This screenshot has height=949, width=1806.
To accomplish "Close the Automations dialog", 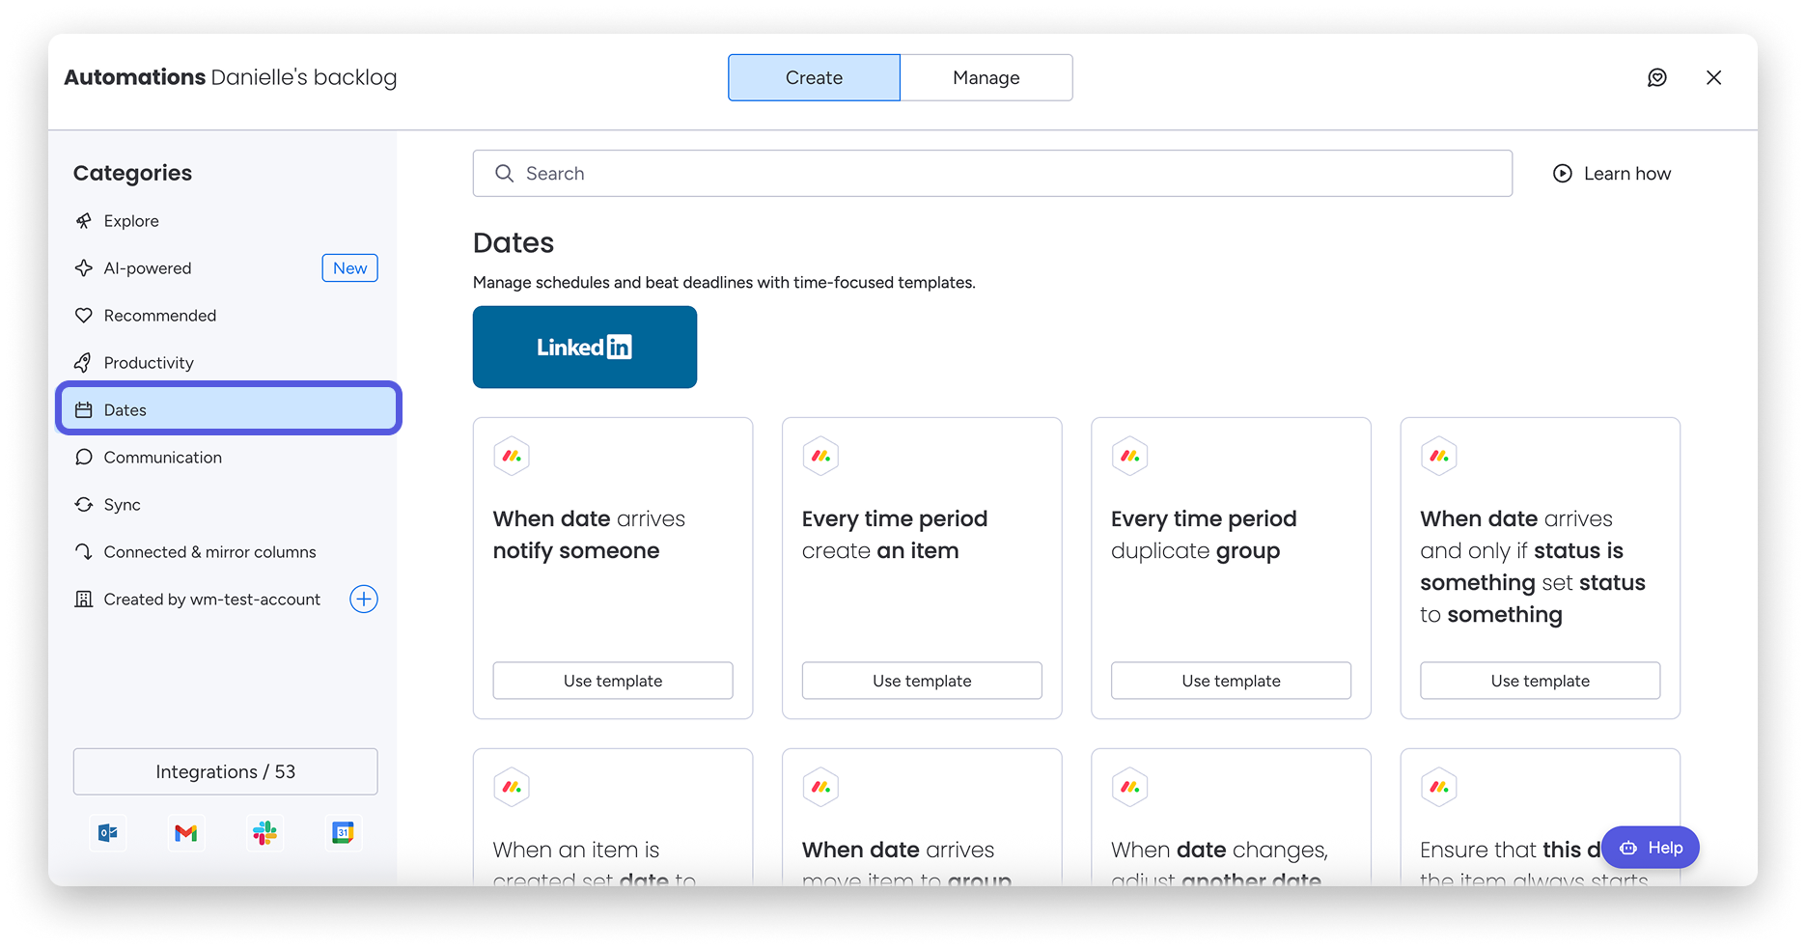I will tap(1713, 78).
